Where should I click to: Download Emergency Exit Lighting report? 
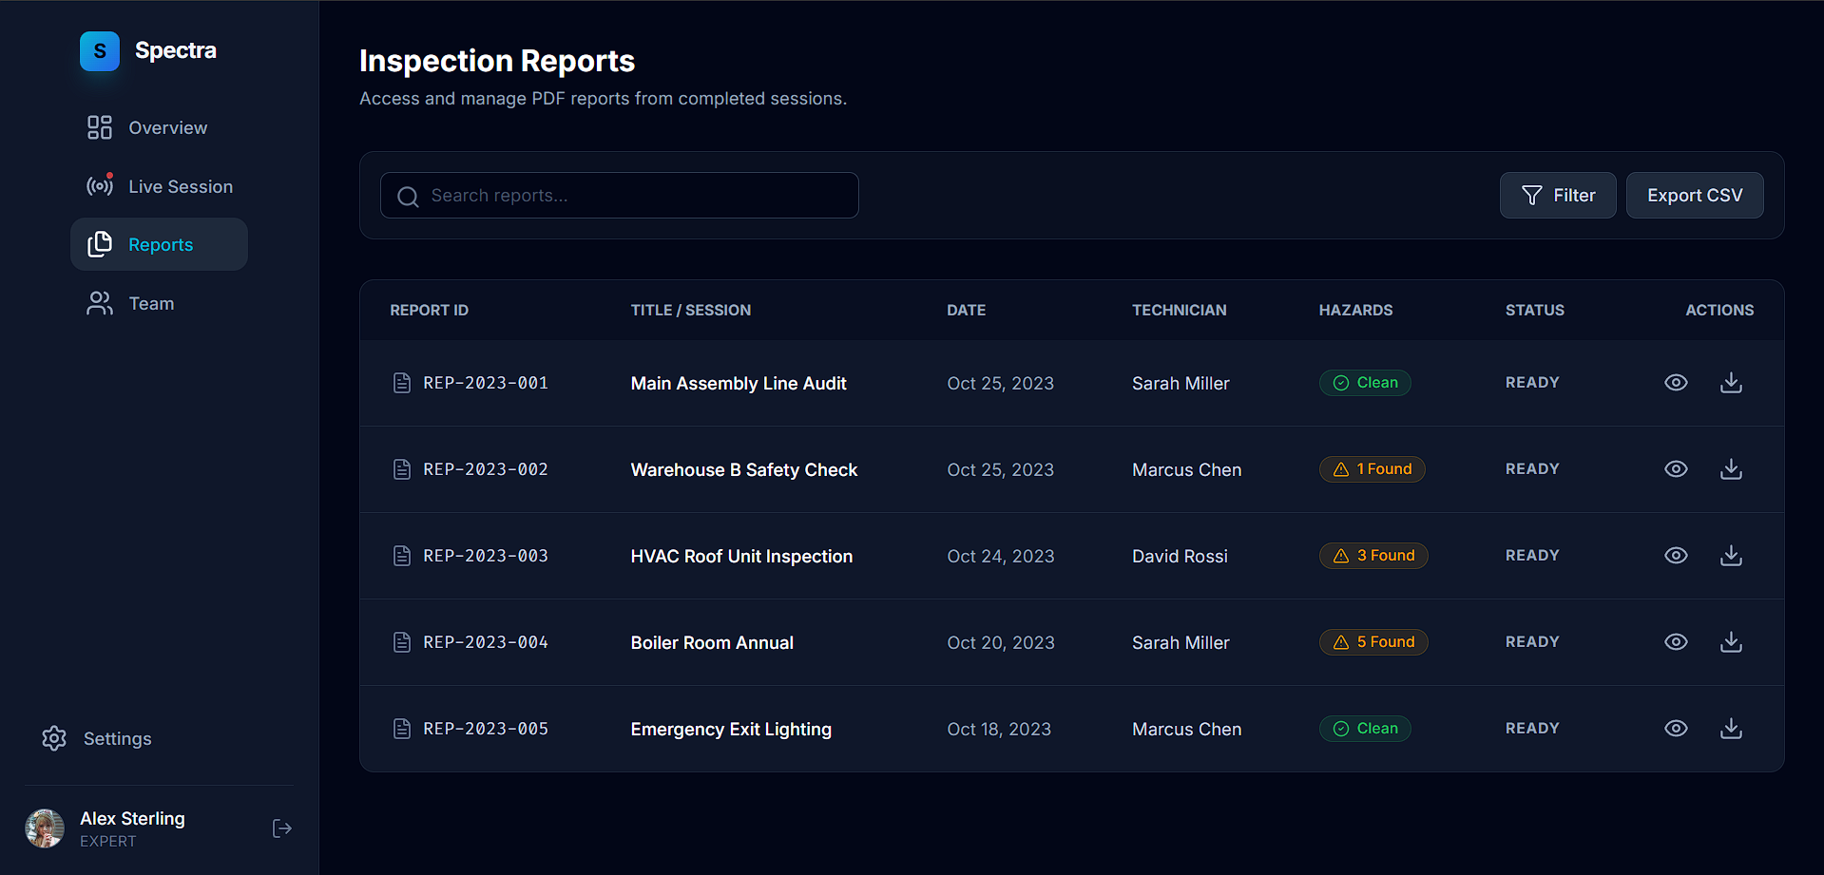click(1731, 729)
